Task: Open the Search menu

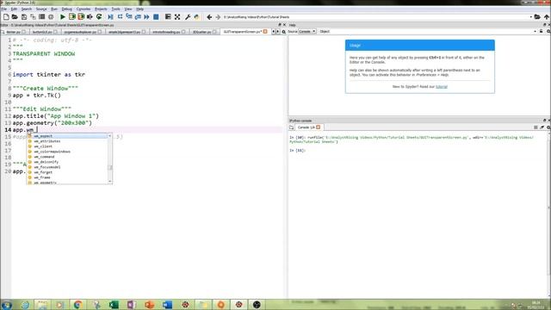Action: pos(27,9)
